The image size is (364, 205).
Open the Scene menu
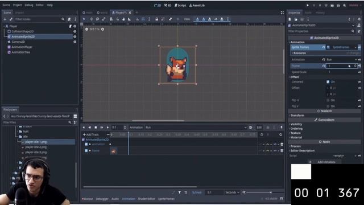6,5
